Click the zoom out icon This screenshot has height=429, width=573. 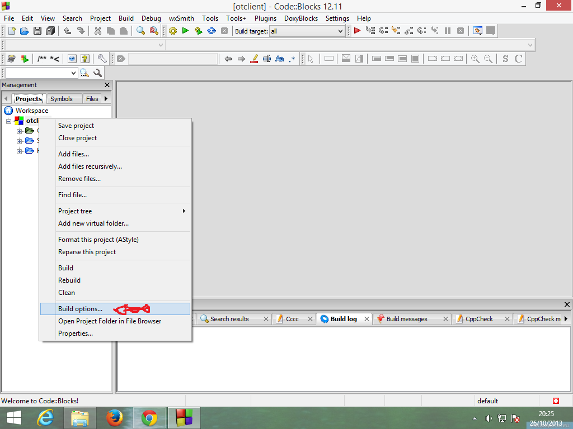[x=488, y=59]
